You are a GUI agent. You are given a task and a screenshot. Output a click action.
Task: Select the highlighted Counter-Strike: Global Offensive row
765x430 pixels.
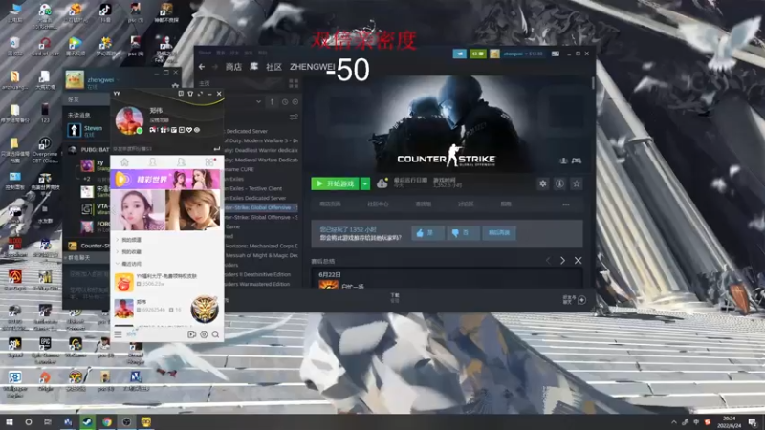(261, 207)
